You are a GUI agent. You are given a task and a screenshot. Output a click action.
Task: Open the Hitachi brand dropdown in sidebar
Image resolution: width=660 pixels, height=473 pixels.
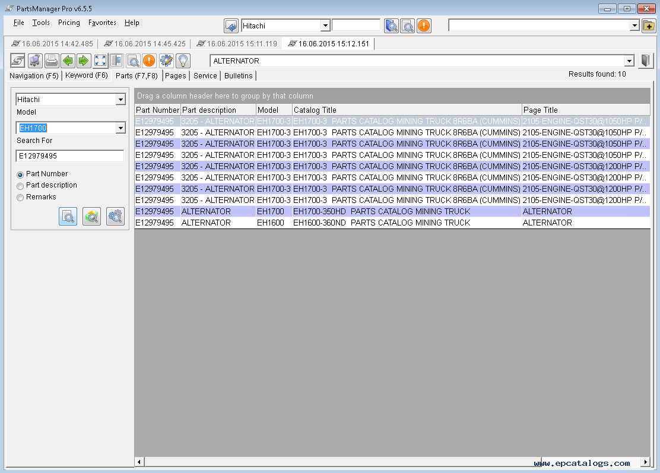coord(120,100)
